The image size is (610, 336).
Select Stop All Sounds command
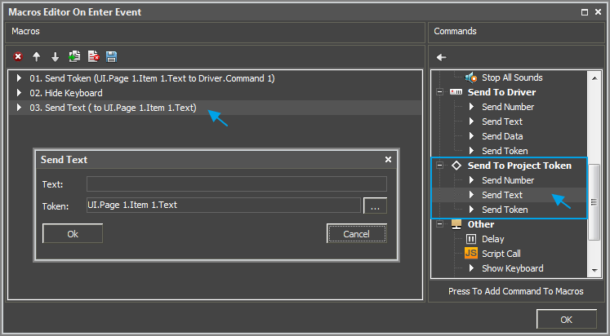512,77
